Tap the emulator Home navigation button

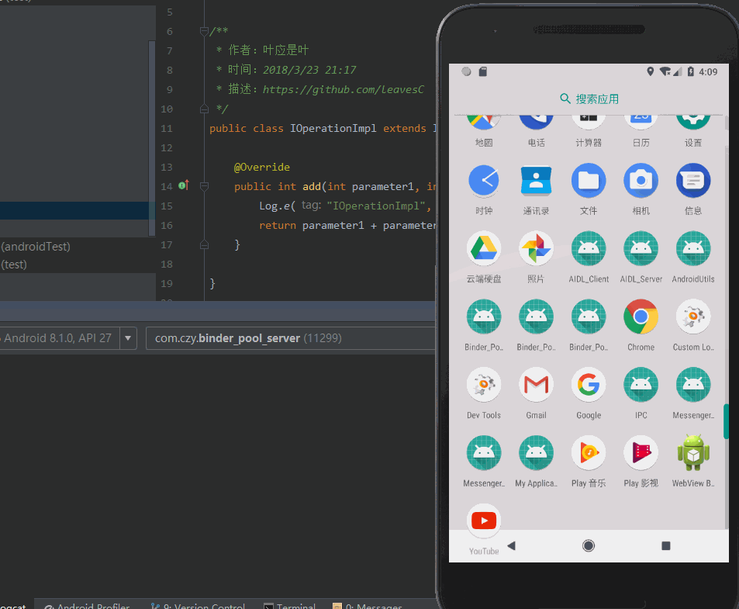(x=589, y=546)
